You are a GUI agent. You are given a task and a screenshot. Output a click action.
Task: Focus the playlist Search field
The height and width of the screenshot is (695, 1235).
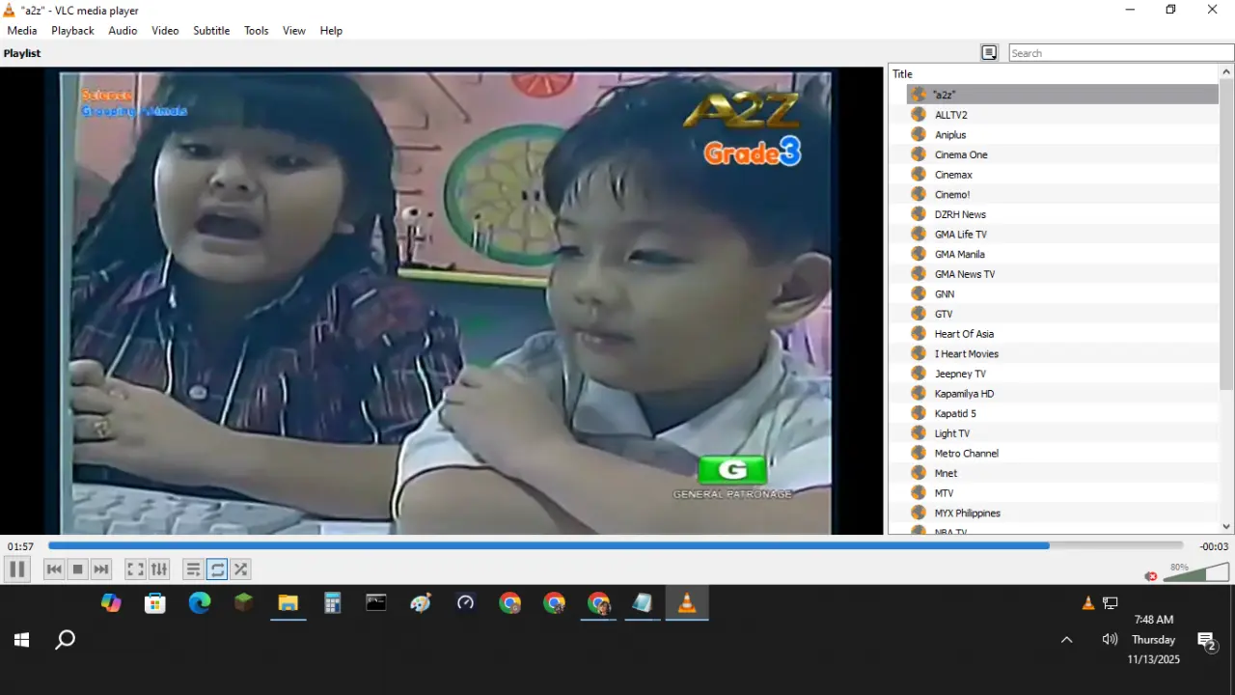coord(1121,53)
